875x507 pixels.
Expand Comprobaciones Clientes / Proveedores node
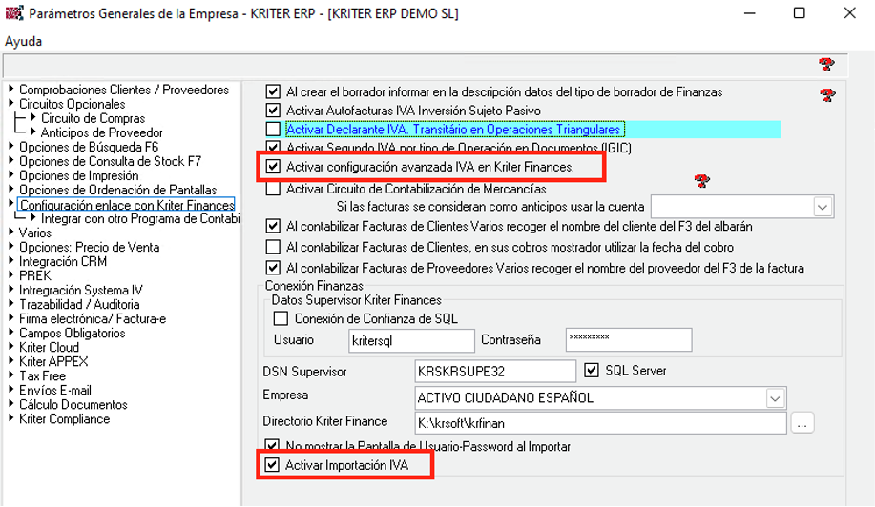(x=11, y=89)
